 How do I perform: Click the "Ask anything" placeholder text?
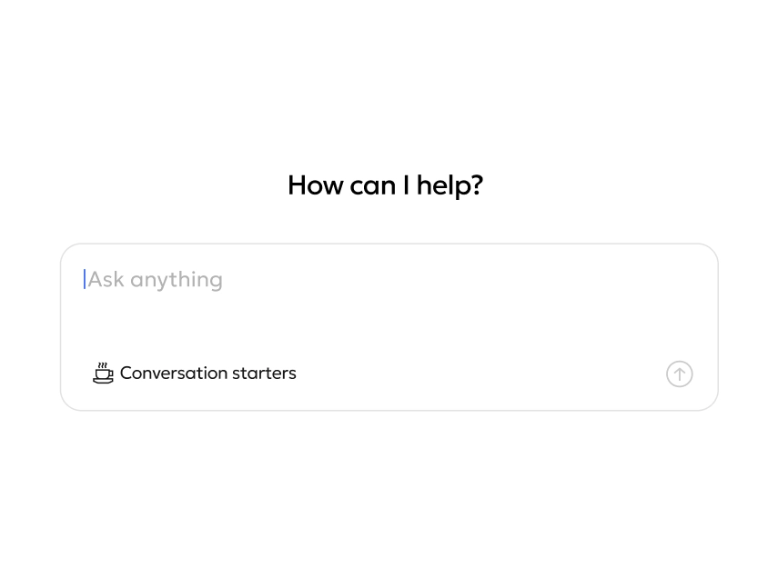(x=156, y=279)
